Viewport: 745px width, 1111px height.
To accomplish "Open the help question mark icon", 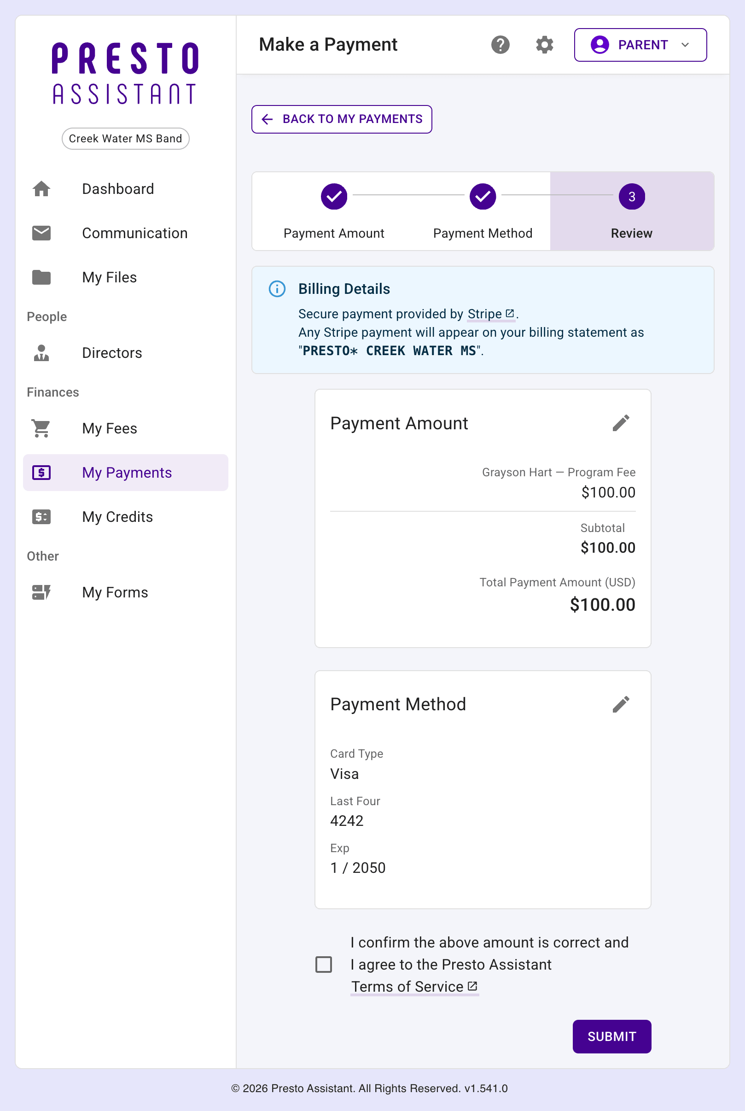I will (x=500, y=45).
